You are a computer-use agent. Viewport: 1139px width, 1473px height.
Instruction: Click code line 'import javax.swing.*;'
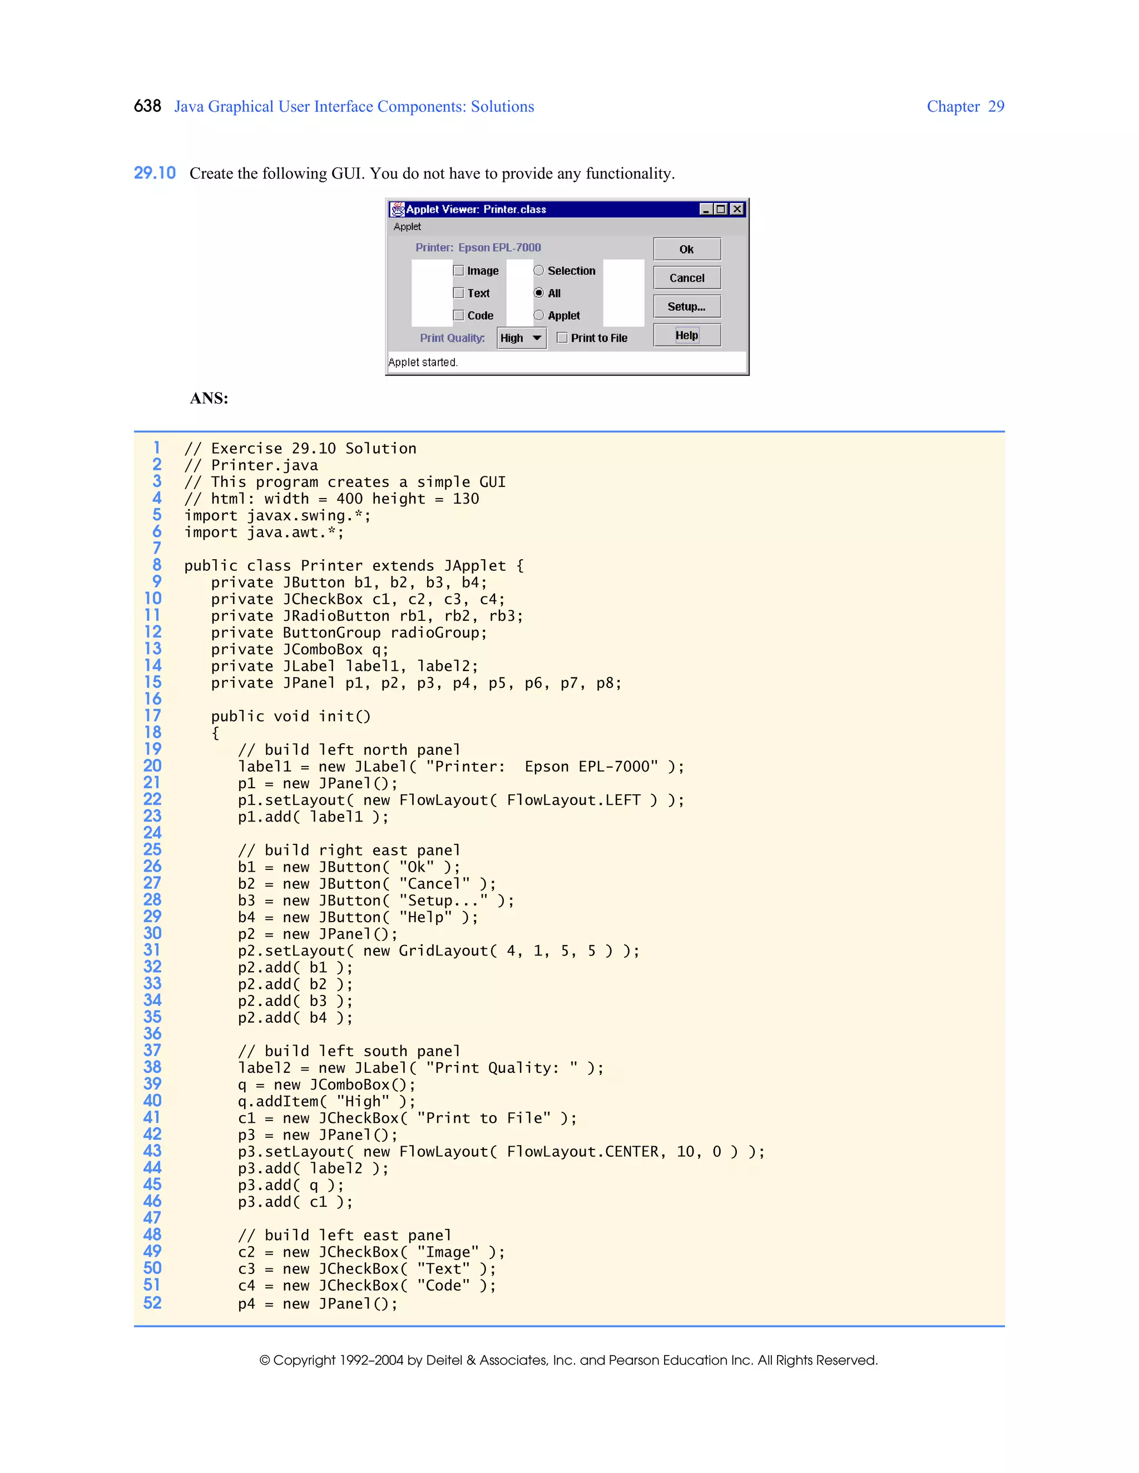pos(278,515)
